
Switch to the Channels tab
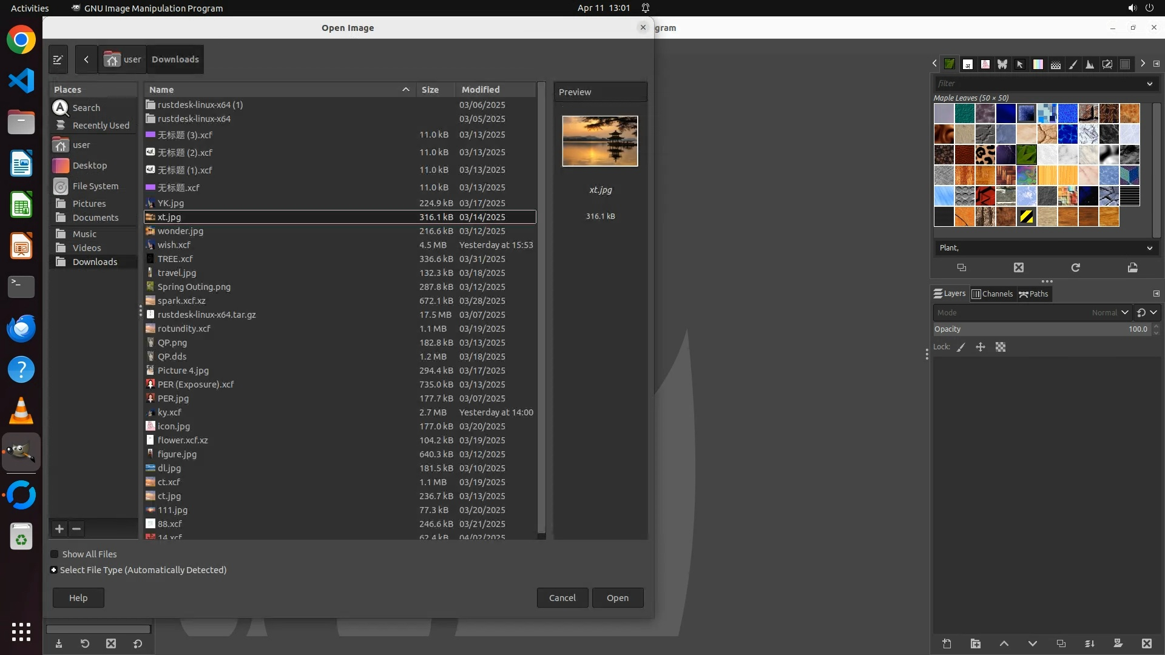(x=992, y=294)
